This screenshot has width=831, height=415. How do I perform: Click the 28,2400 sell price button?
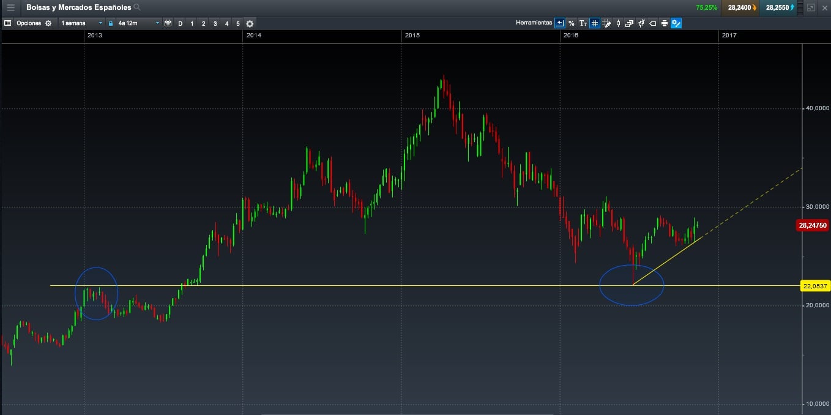(740, 7)
